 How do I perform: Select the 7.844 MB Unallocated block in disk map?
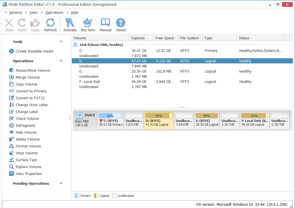tap(184, 120)
